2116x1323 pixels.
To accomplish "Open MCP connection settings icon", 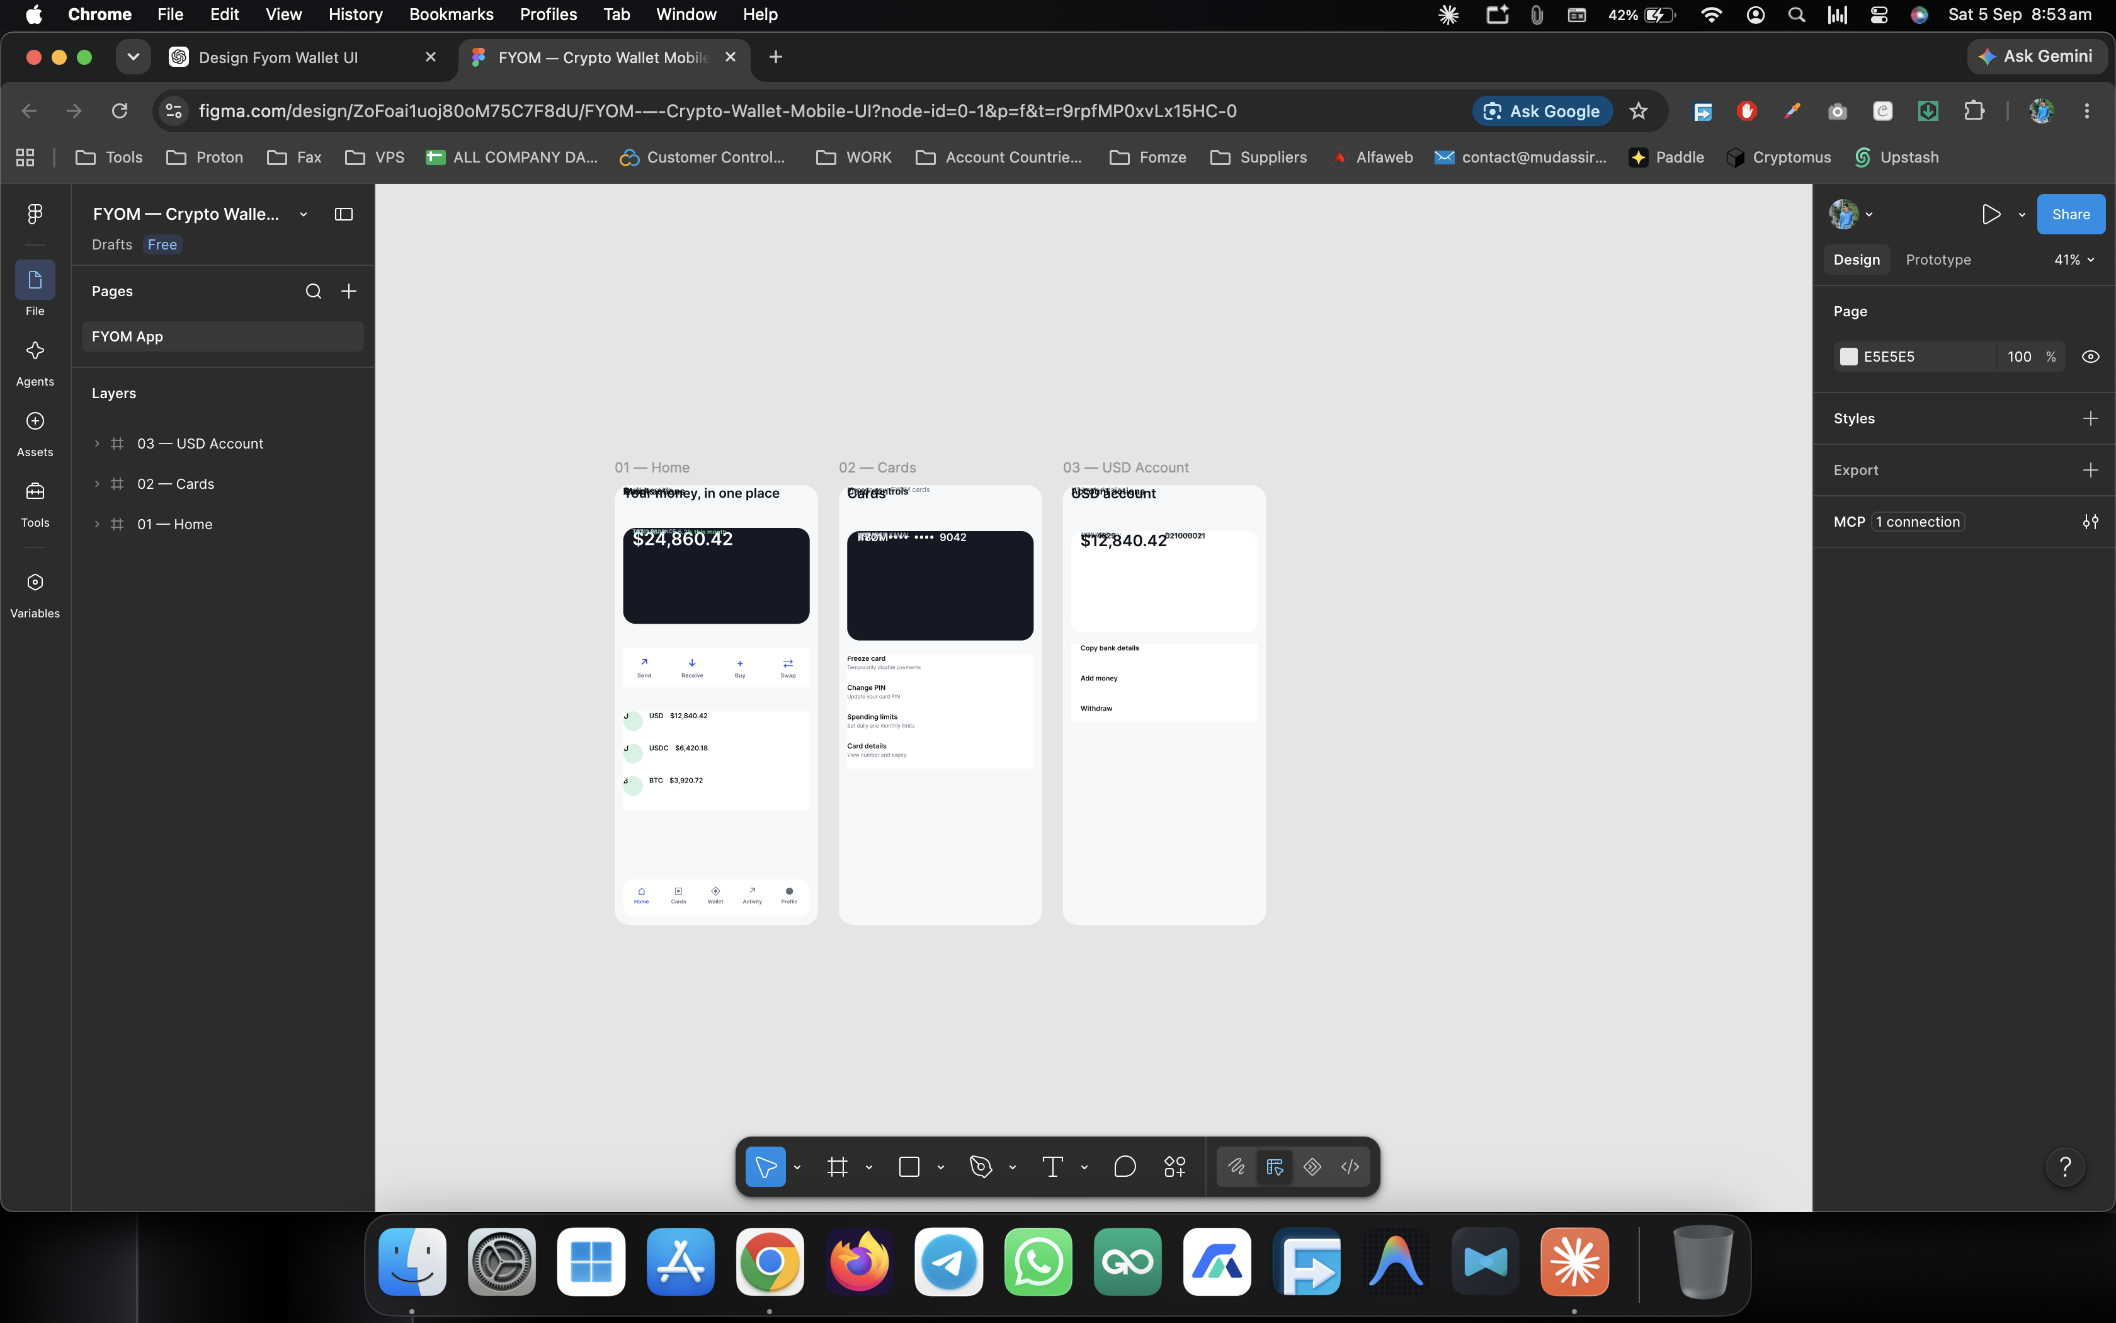I will coord(2090,522).
